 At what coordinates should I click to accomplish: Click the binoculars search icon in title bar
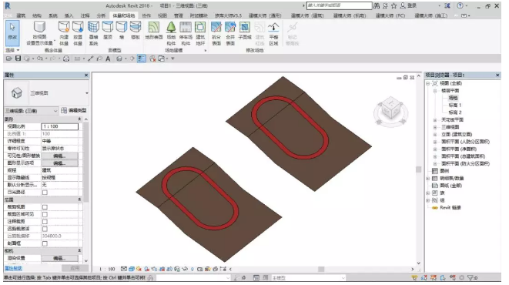click(377, 5)
